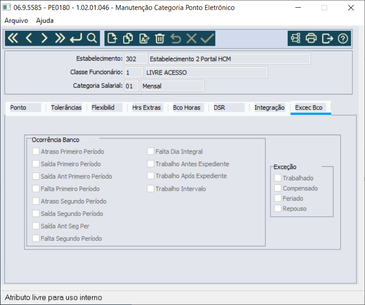Check Falta Primeiro Período
Screen dimensions: 365x305
(x=36, y=188)
